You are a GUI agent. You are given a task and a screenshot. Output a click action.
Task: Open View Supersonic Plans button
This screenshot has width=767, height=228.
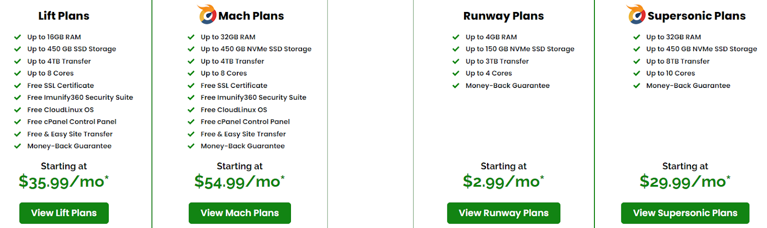[685, 213]
